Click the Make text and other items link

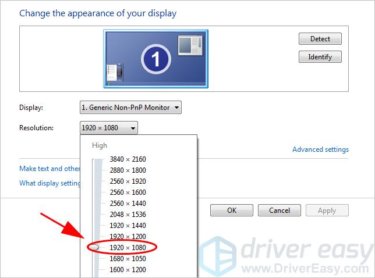pos(49,169)
